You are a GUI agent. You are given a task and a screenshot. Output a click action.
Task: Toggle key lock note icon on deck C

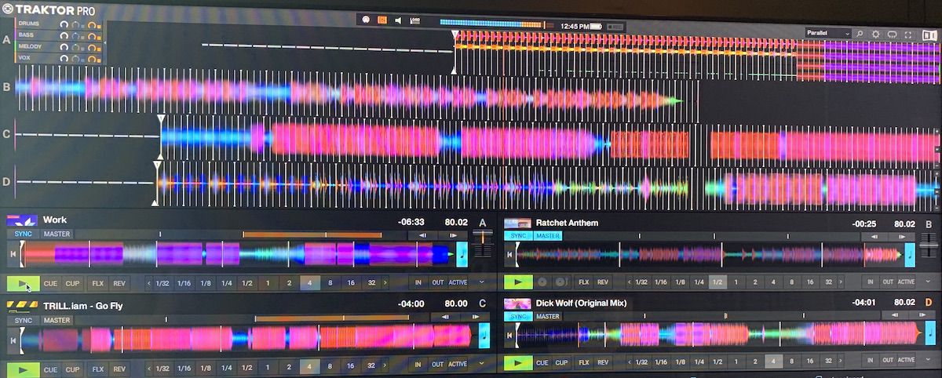(484, 336)
